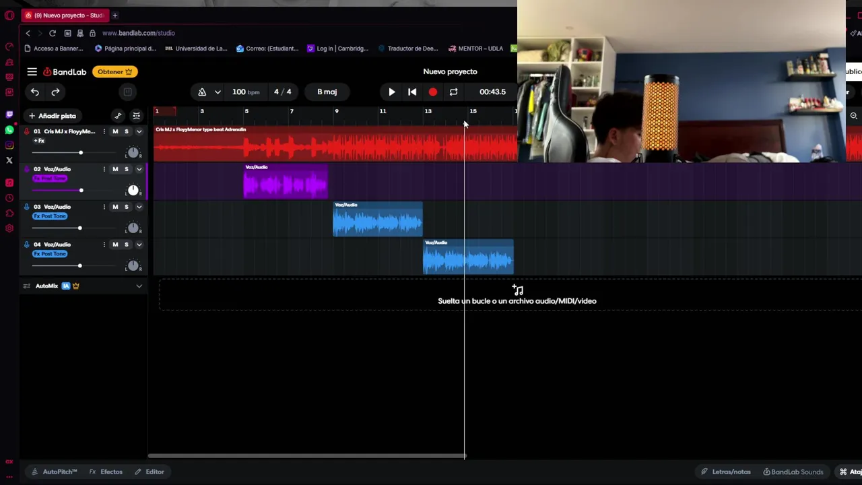Mute track 04 Voz/Audio
The image size is (862, 485).
115,245
